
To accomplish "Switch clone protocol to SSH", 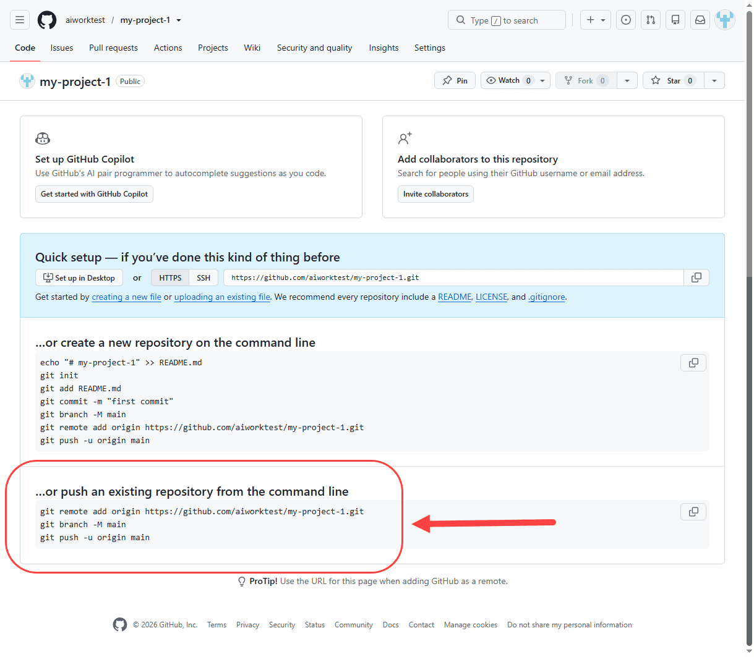I will [203, 278].
